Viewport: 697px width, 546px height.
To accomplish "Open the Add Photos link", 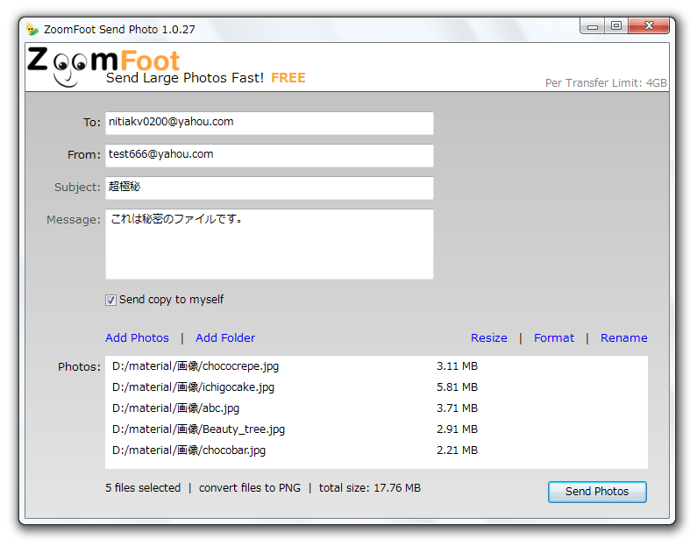I will click(137, 338).
